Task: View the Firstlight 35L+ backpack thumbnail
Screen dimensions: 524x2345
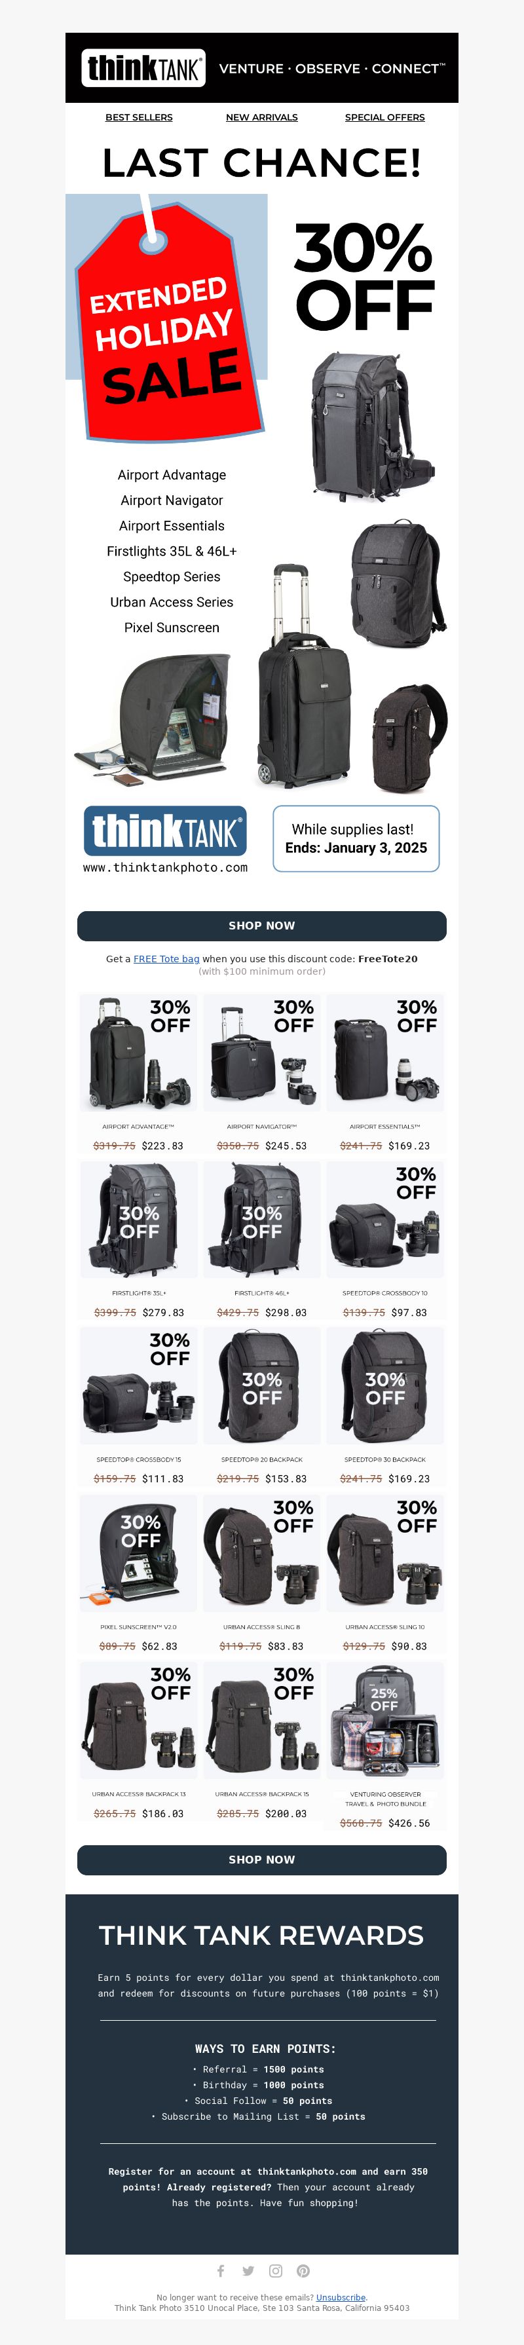Action: [x=139, y=1220]
